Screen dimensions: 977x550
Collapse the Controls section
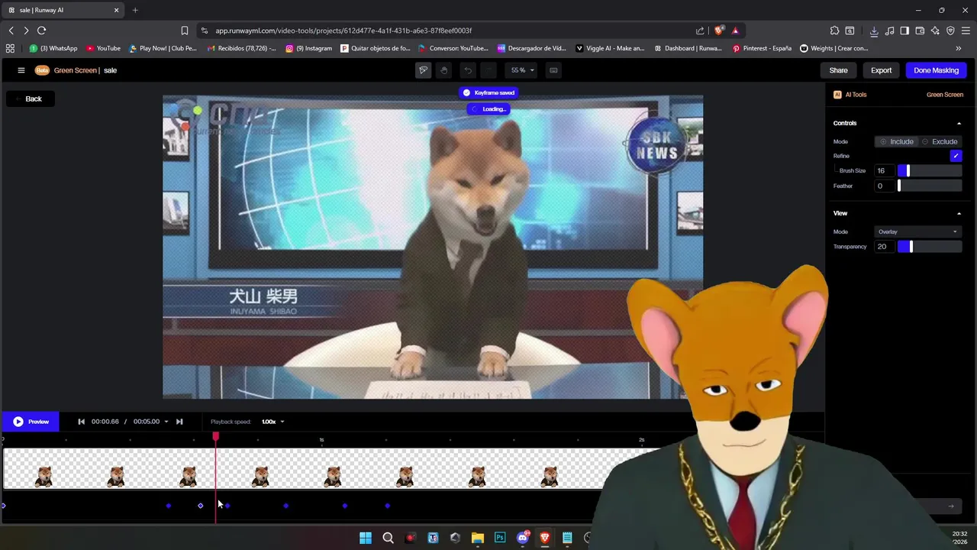click(959, 123)
